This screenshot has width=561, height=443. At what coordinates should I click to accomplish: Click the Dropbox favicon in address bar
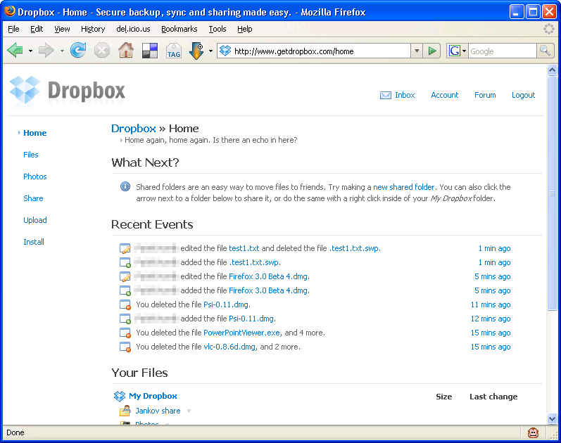[225, 51]
